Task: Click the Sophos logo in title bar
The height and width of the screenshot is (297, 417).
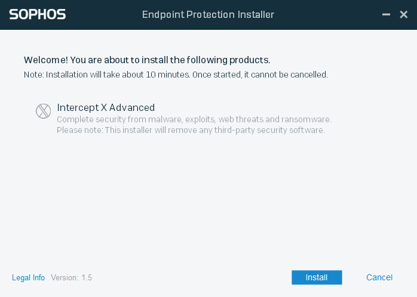Action: (37, 14)
